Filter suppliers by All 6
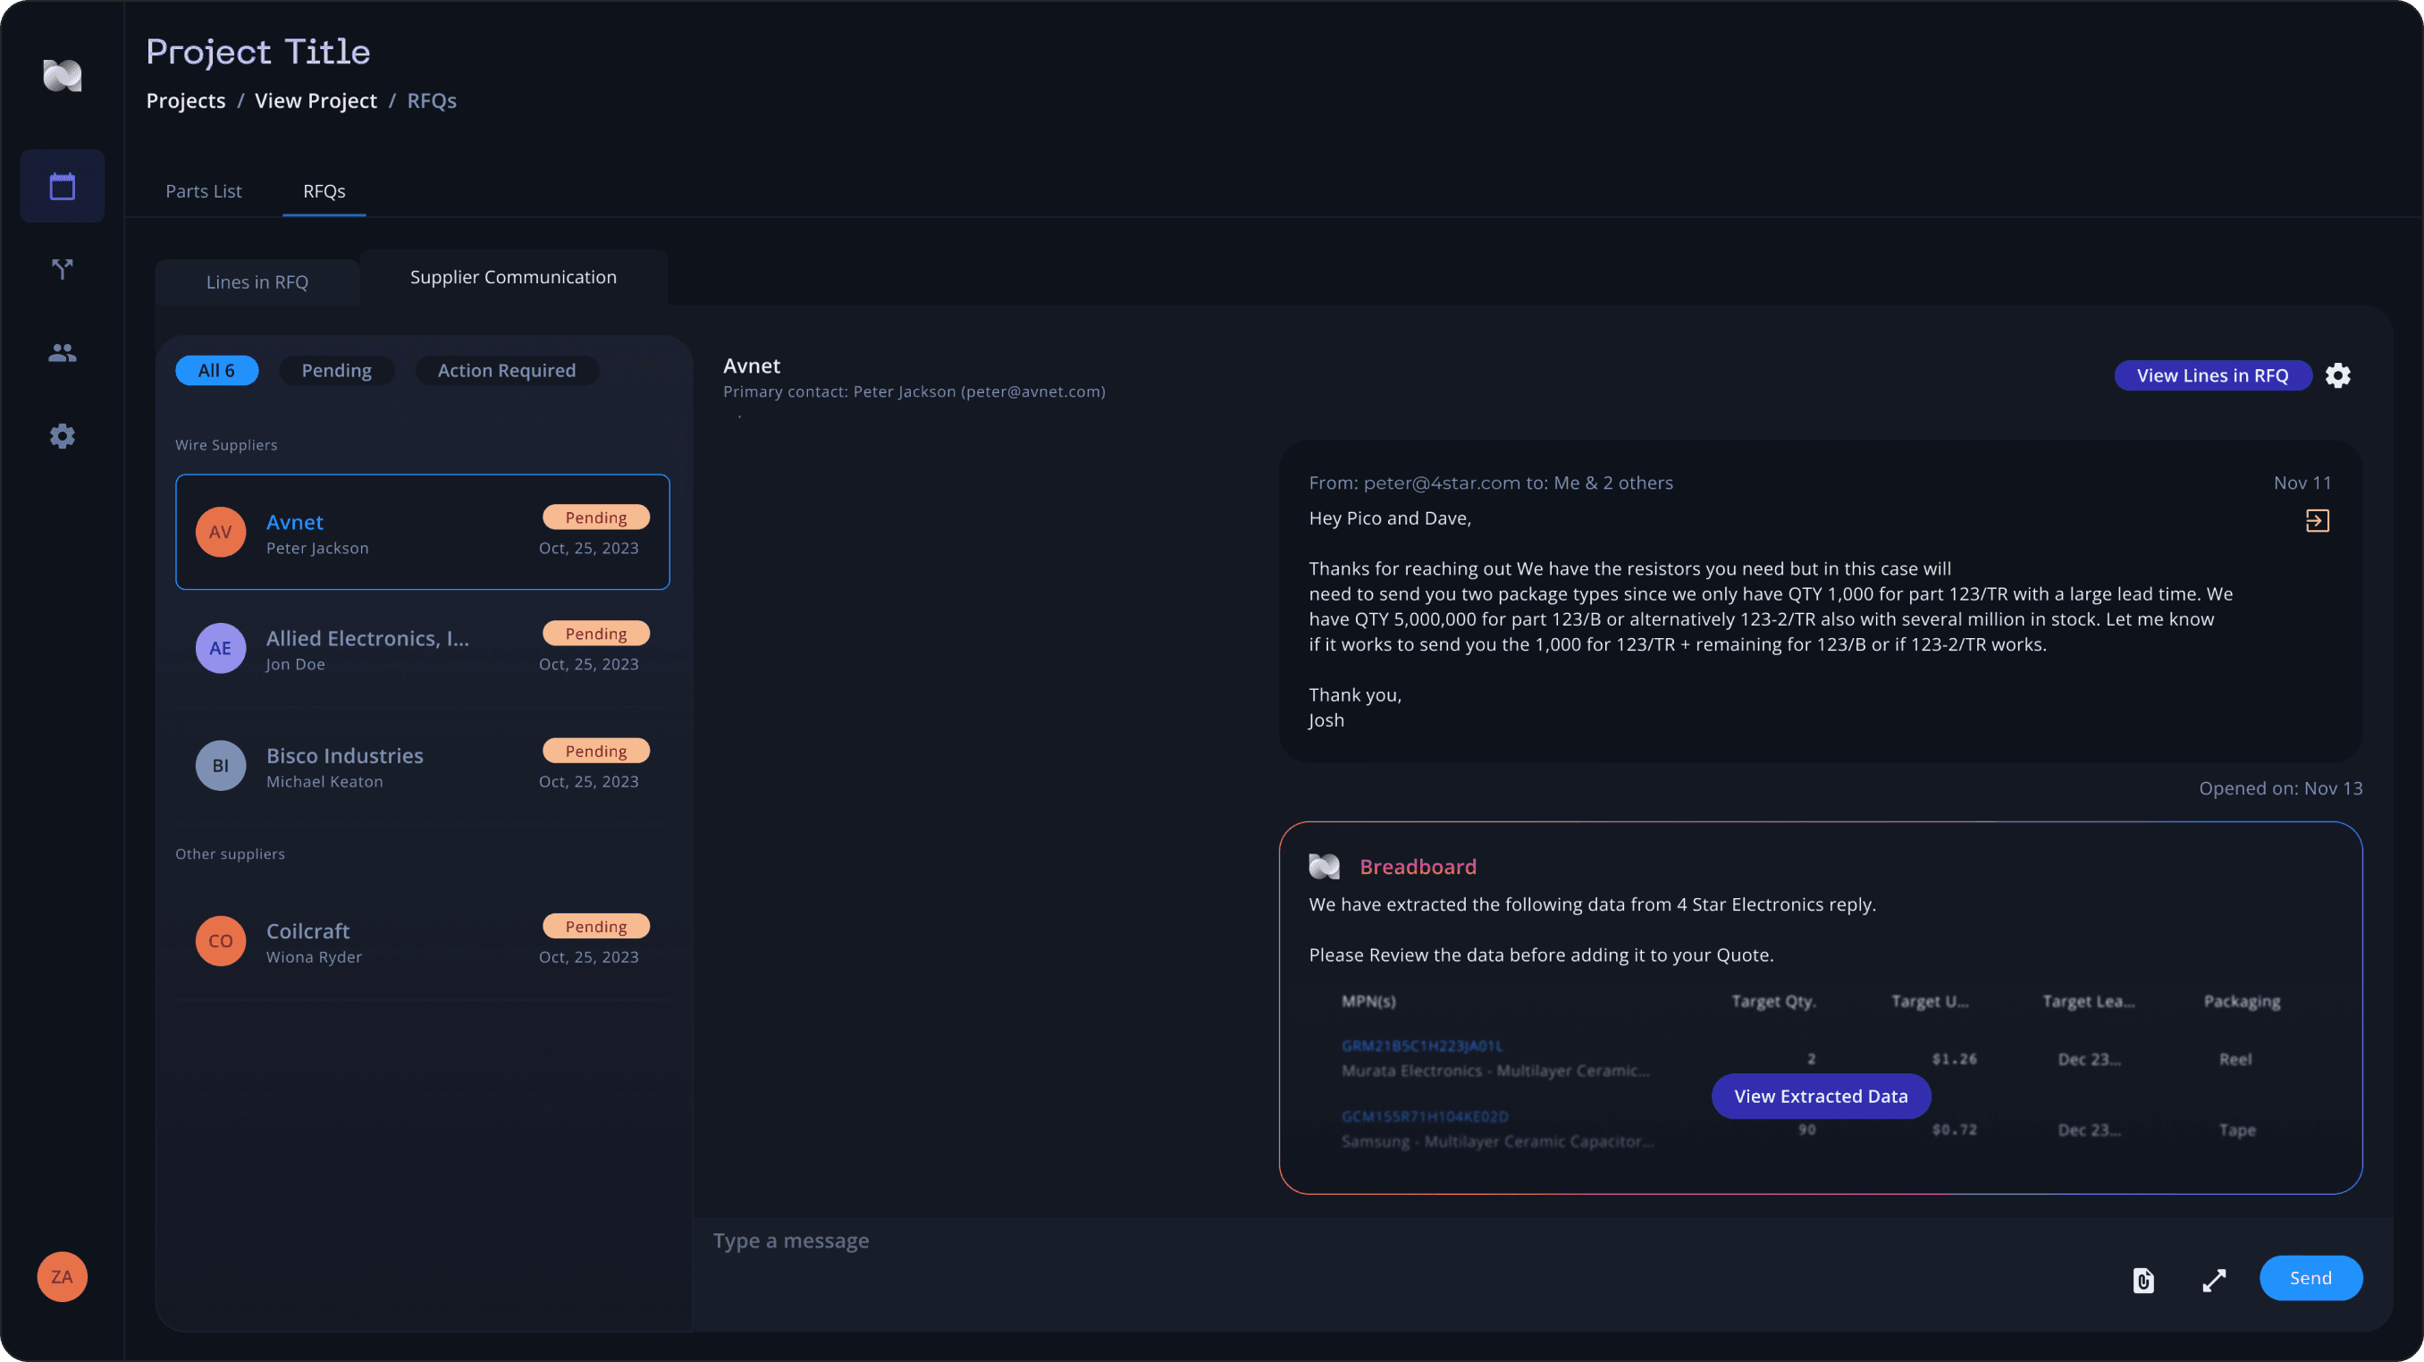The height and width of the screenshot is (1362, 2424). tap(216, 371)
